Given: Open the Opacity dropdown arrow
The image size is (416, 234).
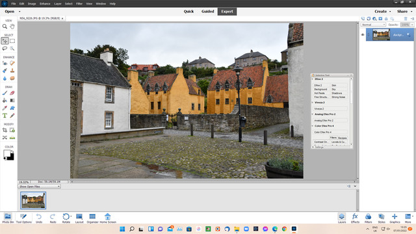Looking at the screenshot, I should (412, 25).
